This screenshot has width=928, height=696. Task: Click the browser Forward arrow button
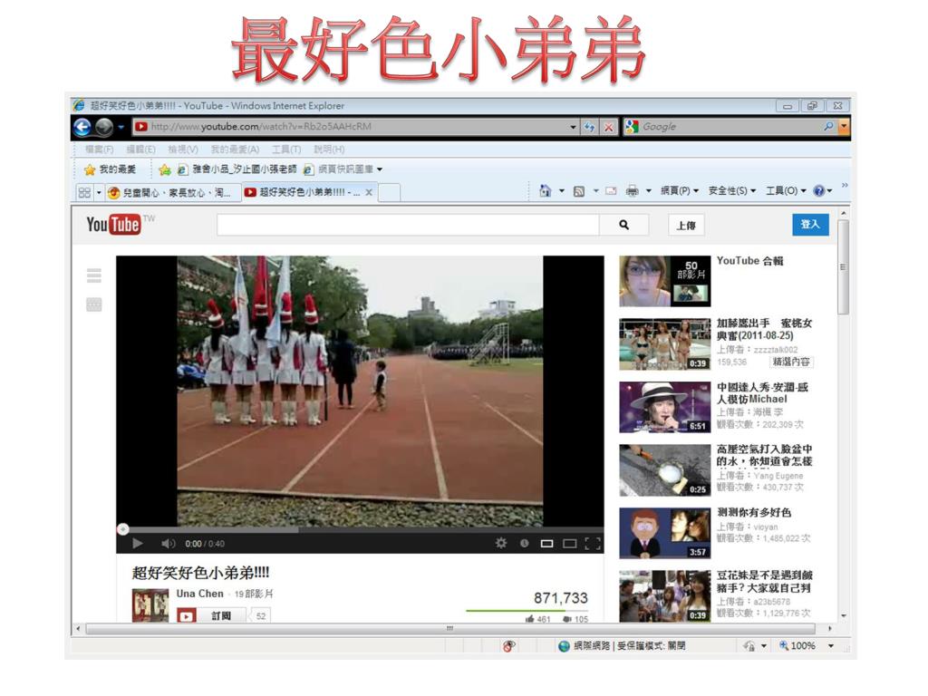[x=104, y=127]
